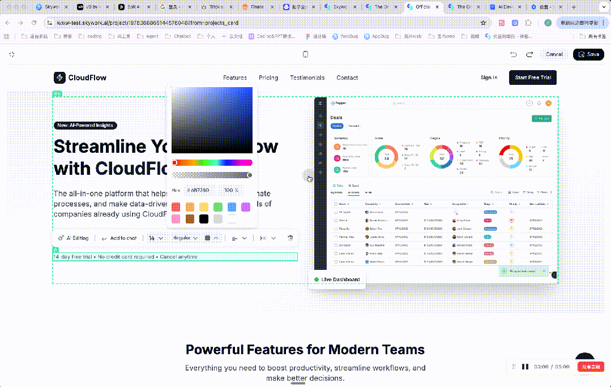The height and width of the screenshot is (387, 611).
Task: Save the page edits
Action: pyautogui.click(x=588, y=54)
